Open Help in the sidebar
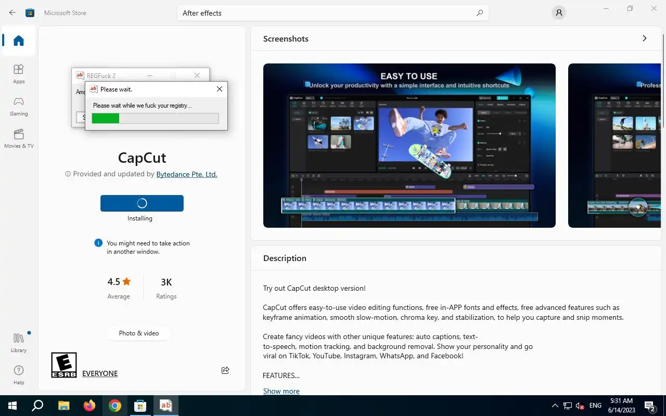 pyautogui.click(x=19, y=375)
